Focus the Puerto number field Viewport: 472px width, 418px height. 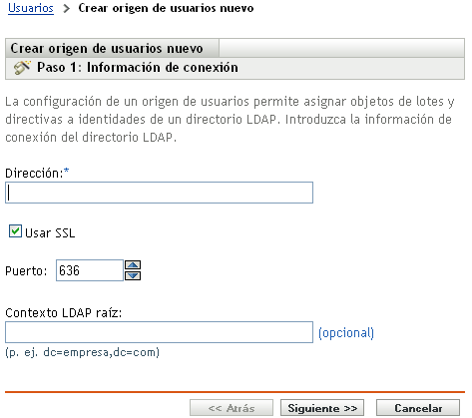pos(90,270)
